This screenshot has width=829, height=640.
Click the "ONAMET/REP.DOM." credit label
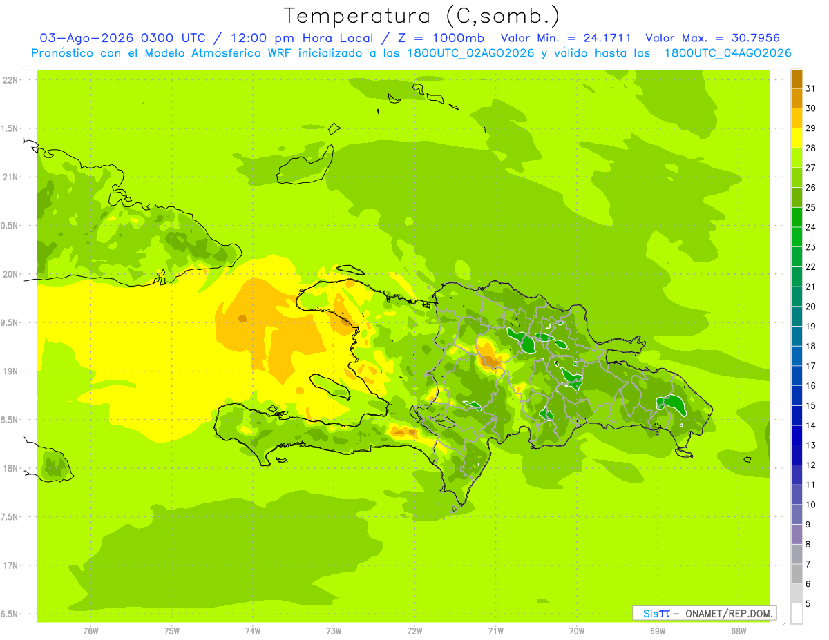point(728,613)
